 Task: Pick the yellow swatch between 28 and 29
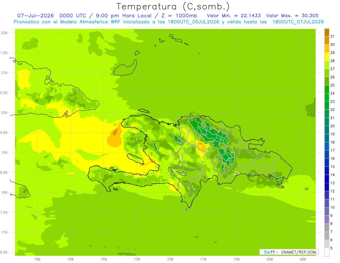(x=327, y=57)
